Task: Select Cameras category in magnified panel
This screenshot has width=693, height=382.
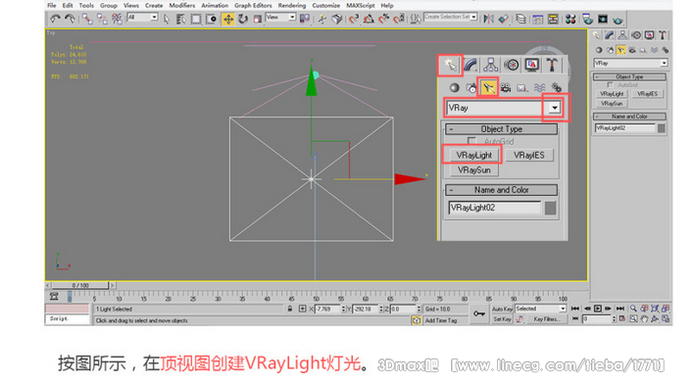Action: pos(505,87)
